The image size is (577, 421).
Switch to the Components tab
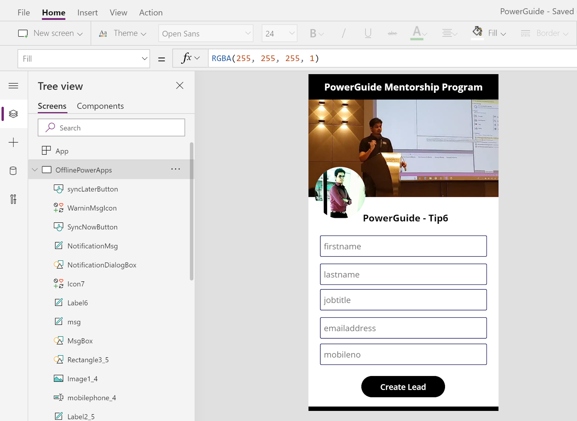pos(100,106)
